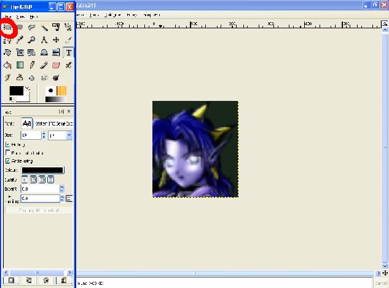Image resolution: width=389 pixels, height=288 pixels.
Task: Select the Rectangle Select tool circled in red
Action: 7,27
